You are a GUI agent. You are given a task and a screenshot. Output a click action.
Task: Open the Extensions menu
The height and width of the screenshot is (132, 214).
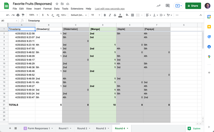(x=77, y=9)
